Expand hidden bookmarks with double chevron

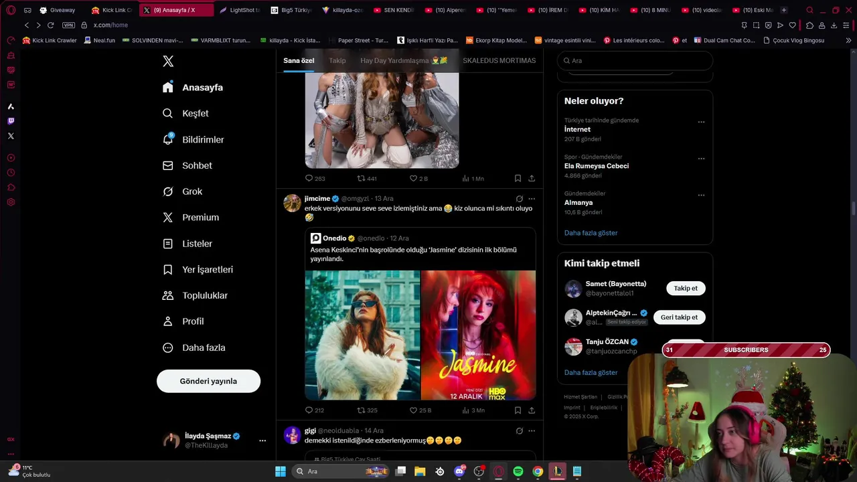pyautogui.click(x=848, y=40)
